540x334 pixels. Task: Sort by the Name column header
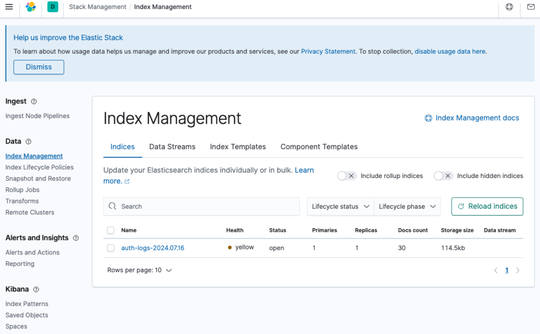129,230
